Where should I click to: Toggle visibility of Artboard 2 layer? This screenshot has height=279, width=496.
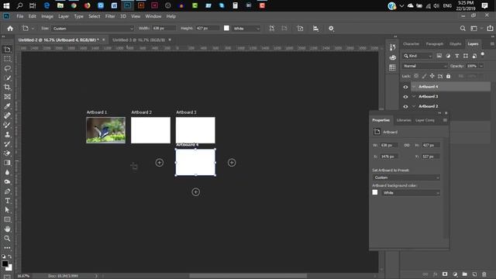tap(405, 106)
